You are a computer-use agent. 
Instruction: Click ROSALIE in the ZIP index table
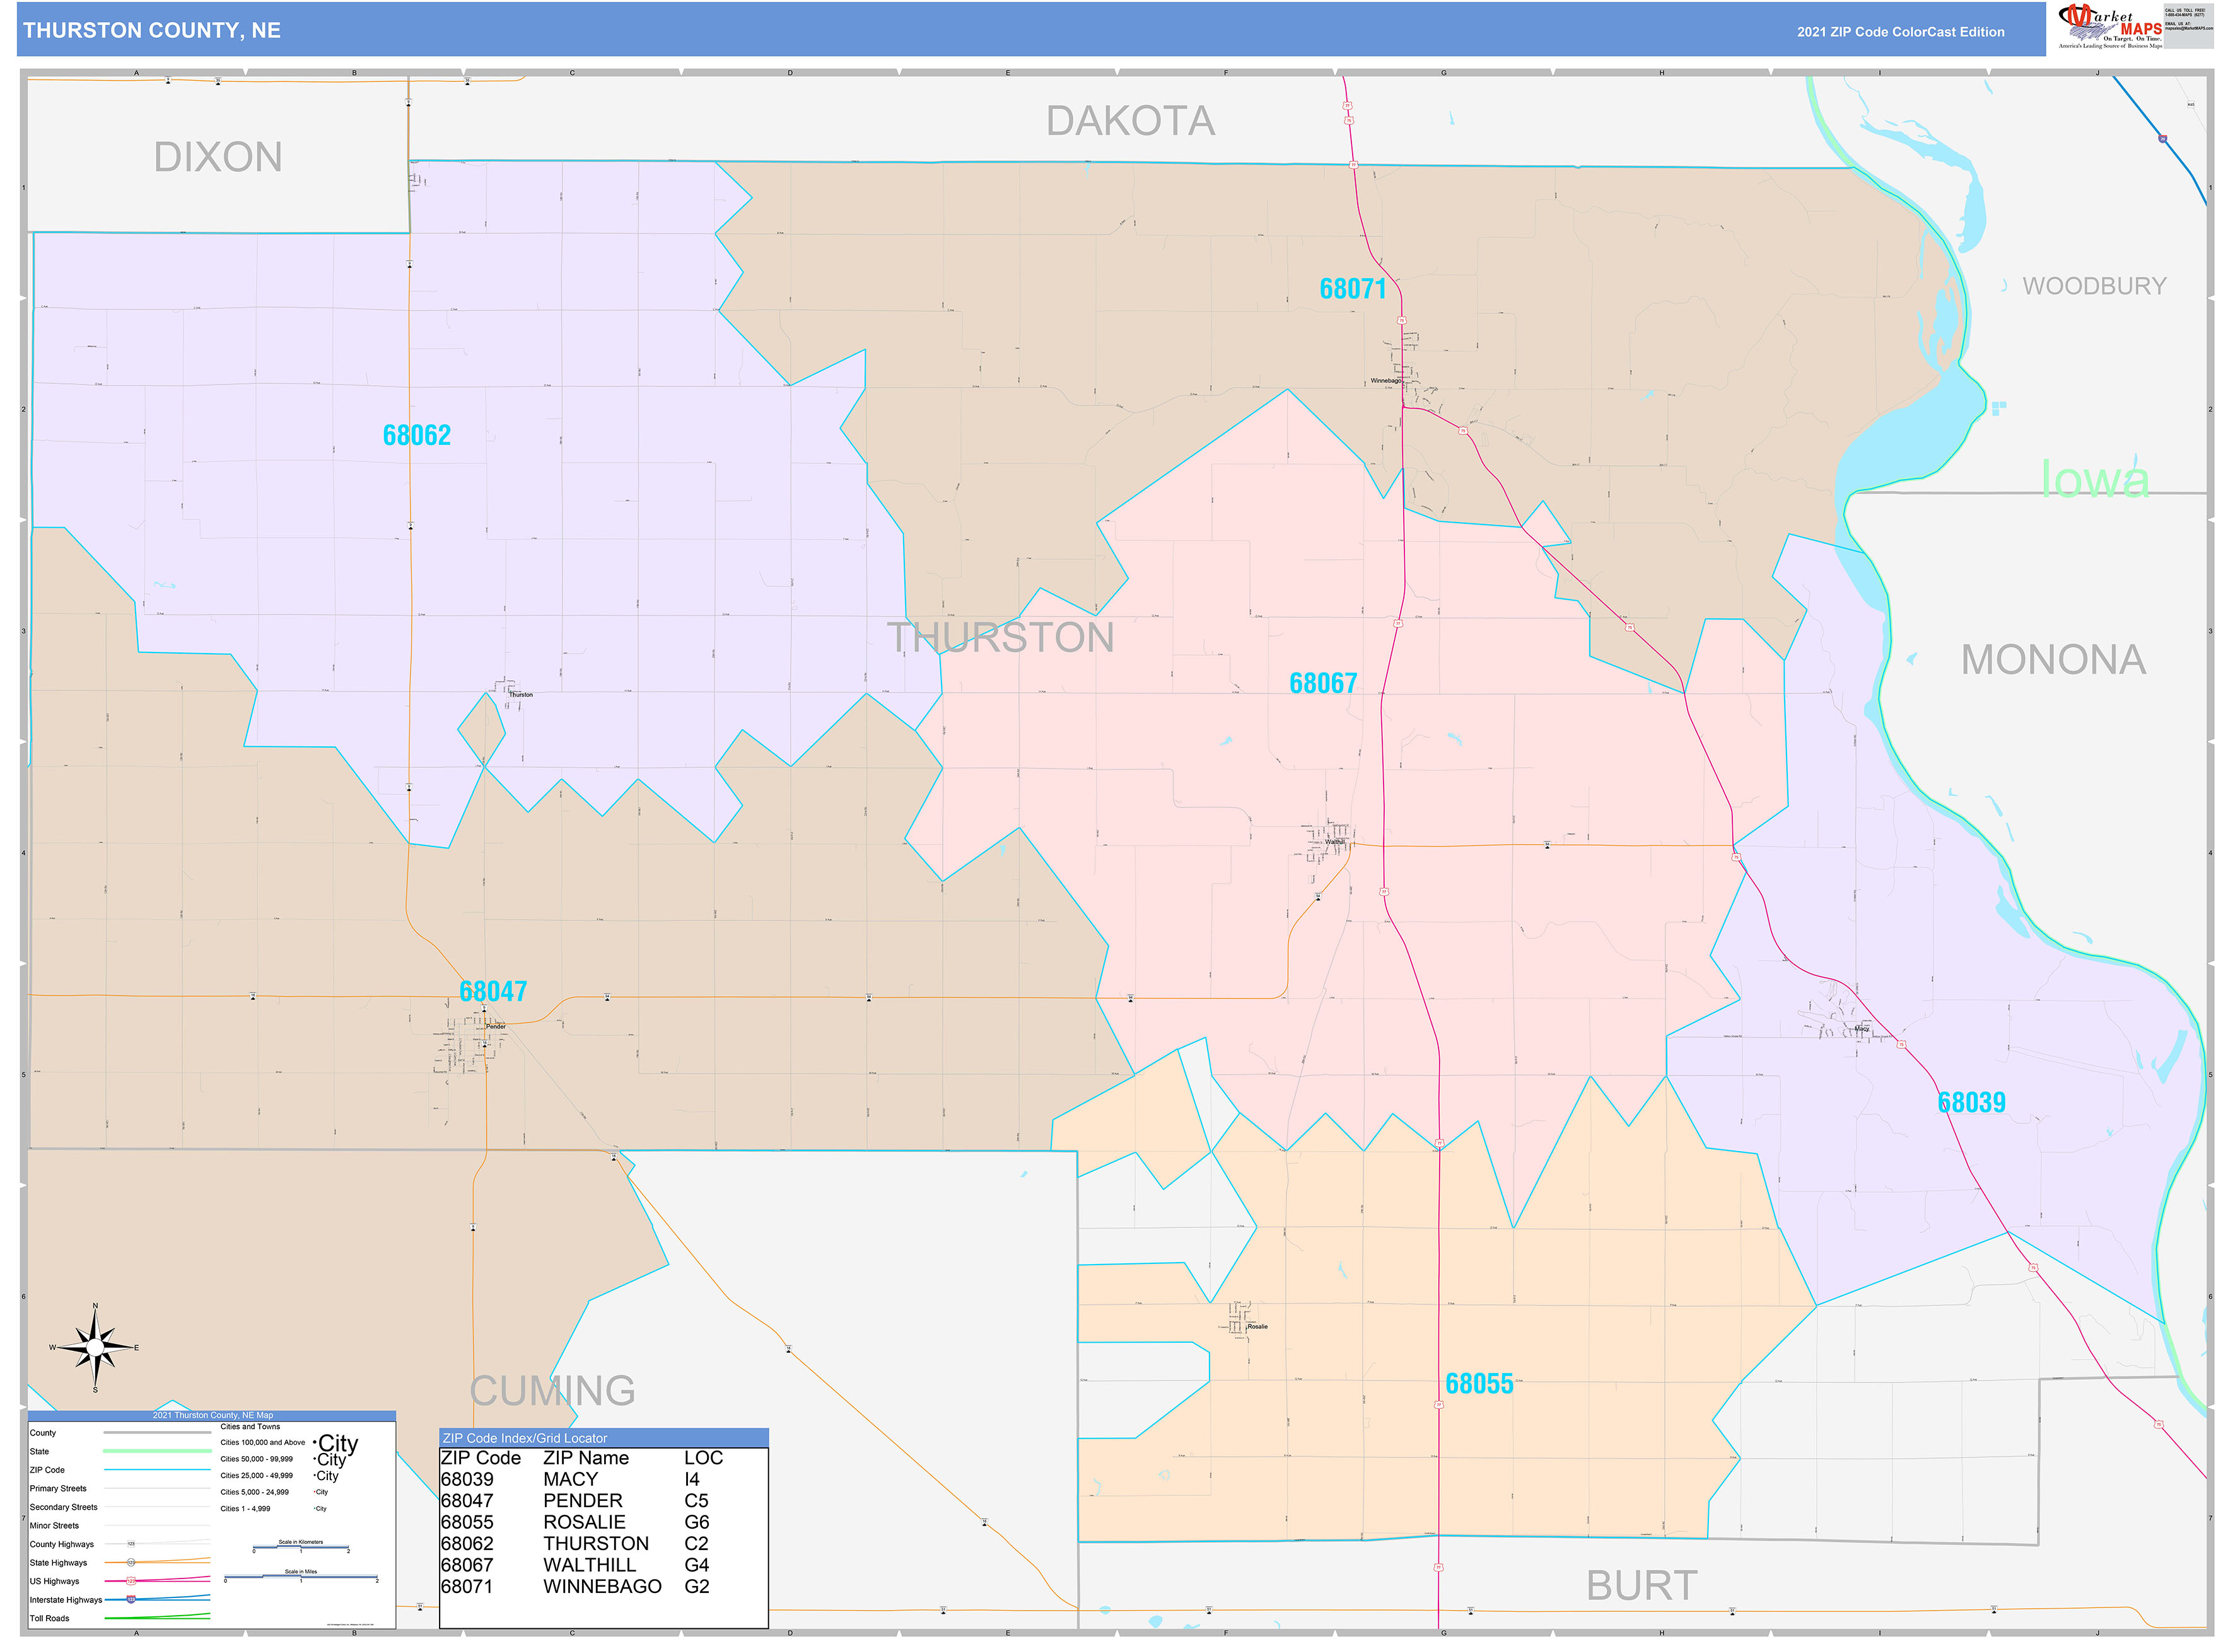[585, 1522]
